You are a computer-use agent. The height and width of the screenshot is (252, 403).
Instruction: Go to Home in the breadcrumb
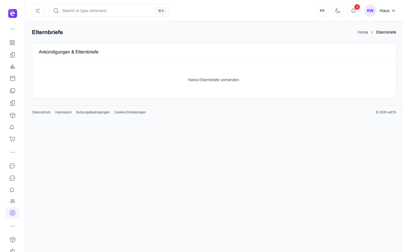coord(363,32)
